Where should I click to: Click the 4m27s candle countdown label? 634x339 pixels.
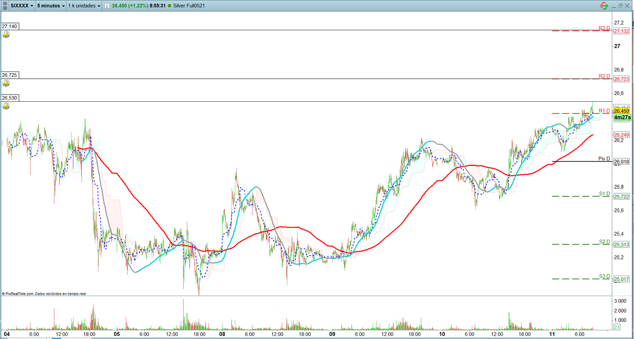click(622, 117)
